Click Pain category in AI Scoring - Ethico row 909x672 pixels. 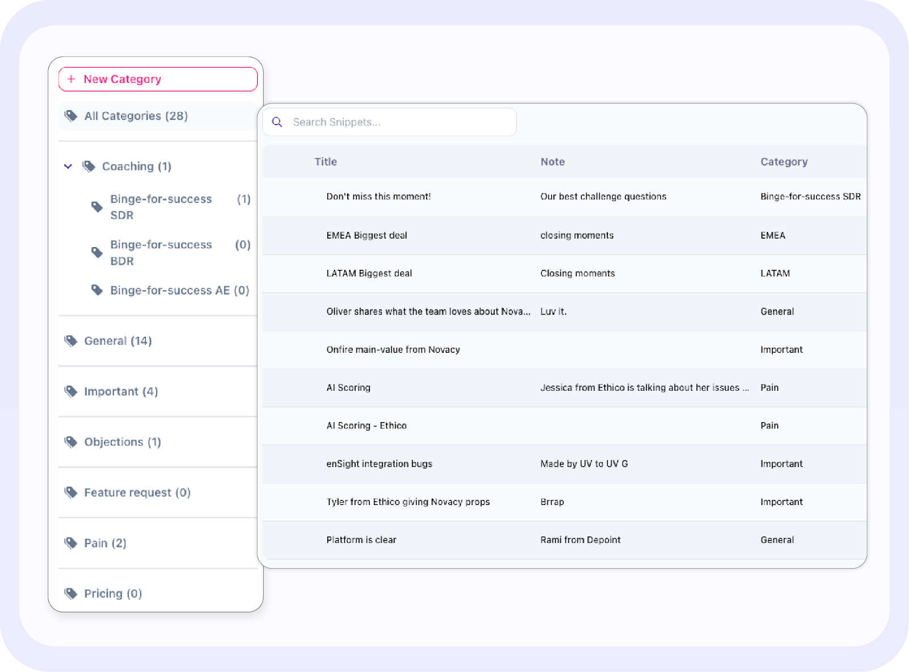769,425
